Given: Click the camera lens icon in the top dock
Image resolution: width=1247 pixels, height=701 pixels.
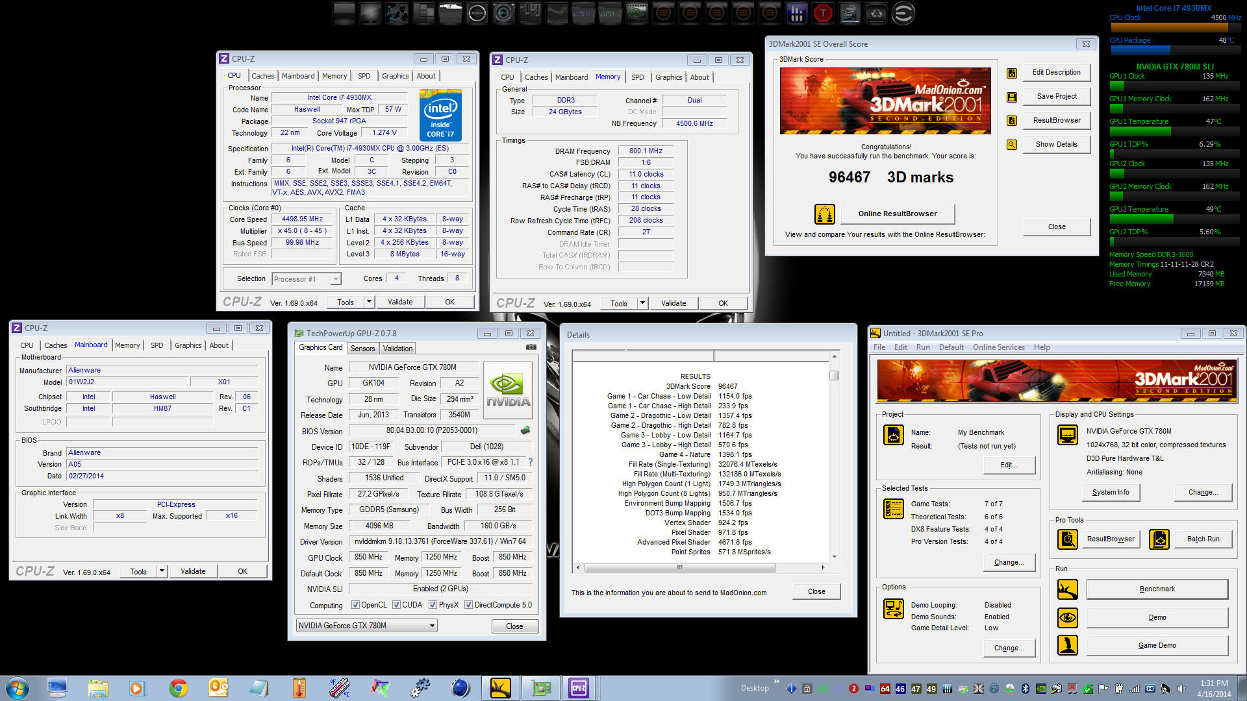Looking at the screenshot, I should 503,13.
